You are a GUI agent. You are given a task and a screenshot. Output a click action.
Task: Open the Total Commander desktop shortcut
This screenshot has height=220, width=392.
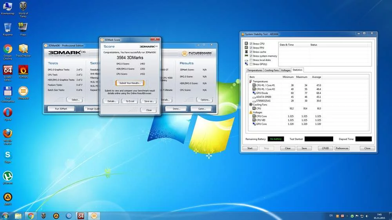pos(7,91)
